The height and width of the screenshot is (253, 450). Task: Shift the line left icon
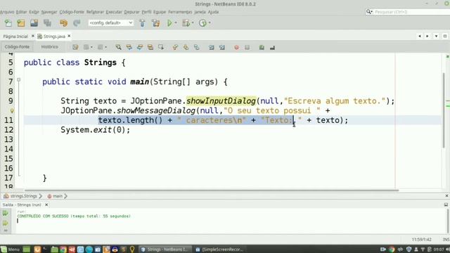[211, 47]
